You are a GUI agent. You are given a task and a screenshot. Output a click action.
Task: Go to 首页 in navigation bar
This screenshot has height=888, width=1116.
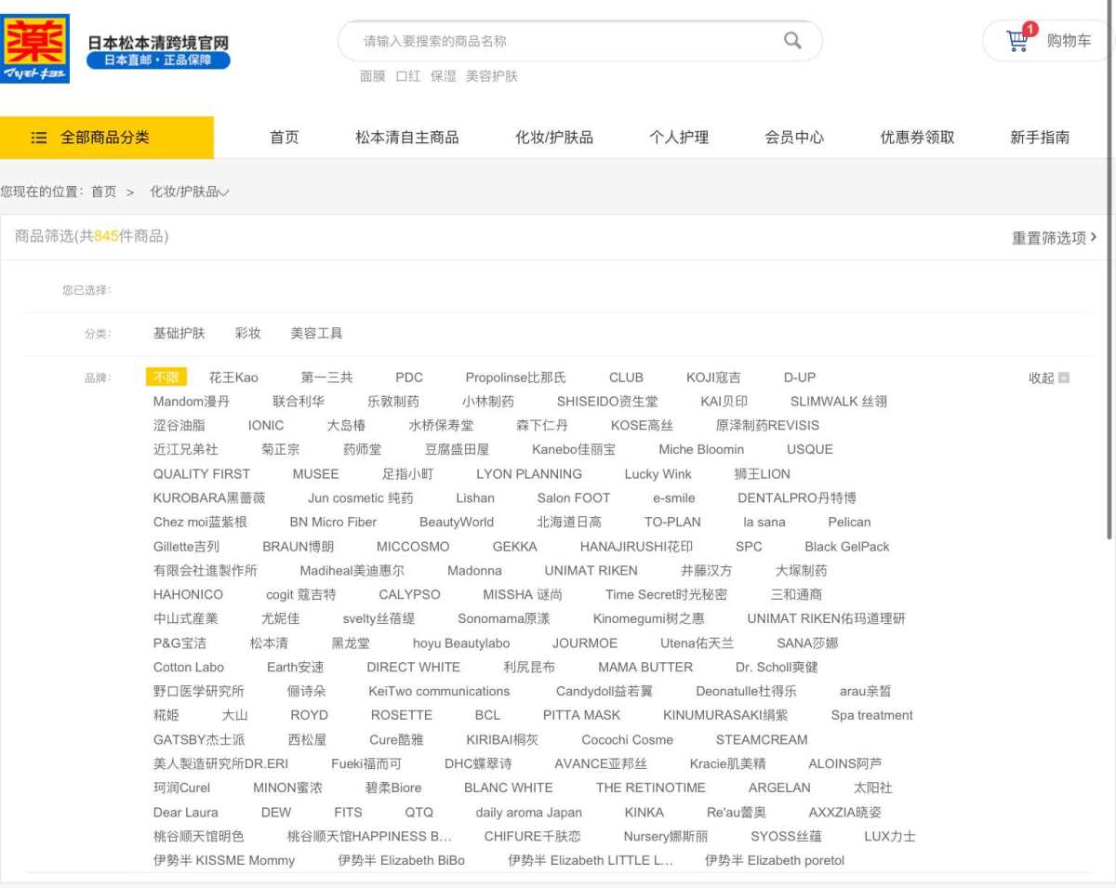285,138
